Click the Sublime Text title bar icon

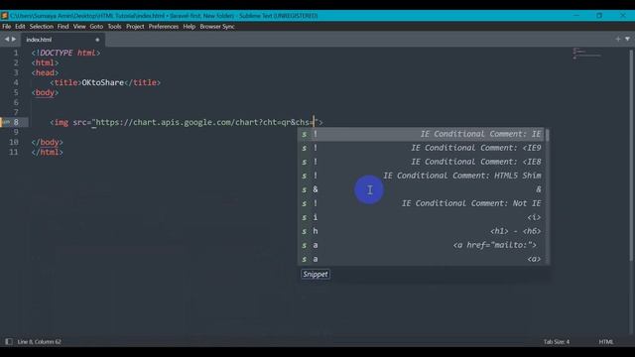coord(4,16)
